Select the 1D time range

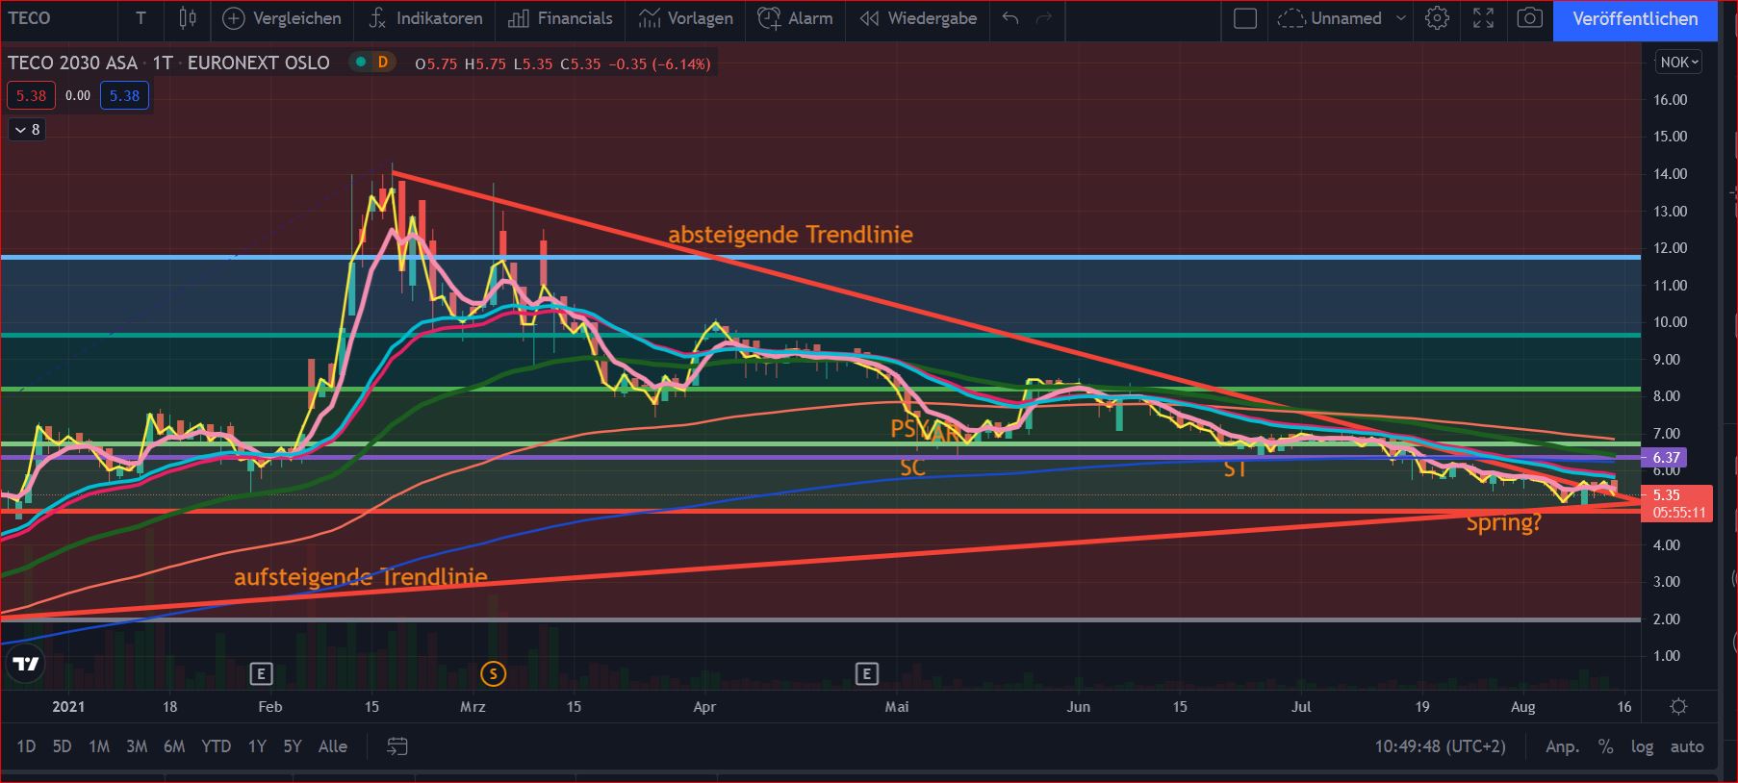click(x=26, y=746)
